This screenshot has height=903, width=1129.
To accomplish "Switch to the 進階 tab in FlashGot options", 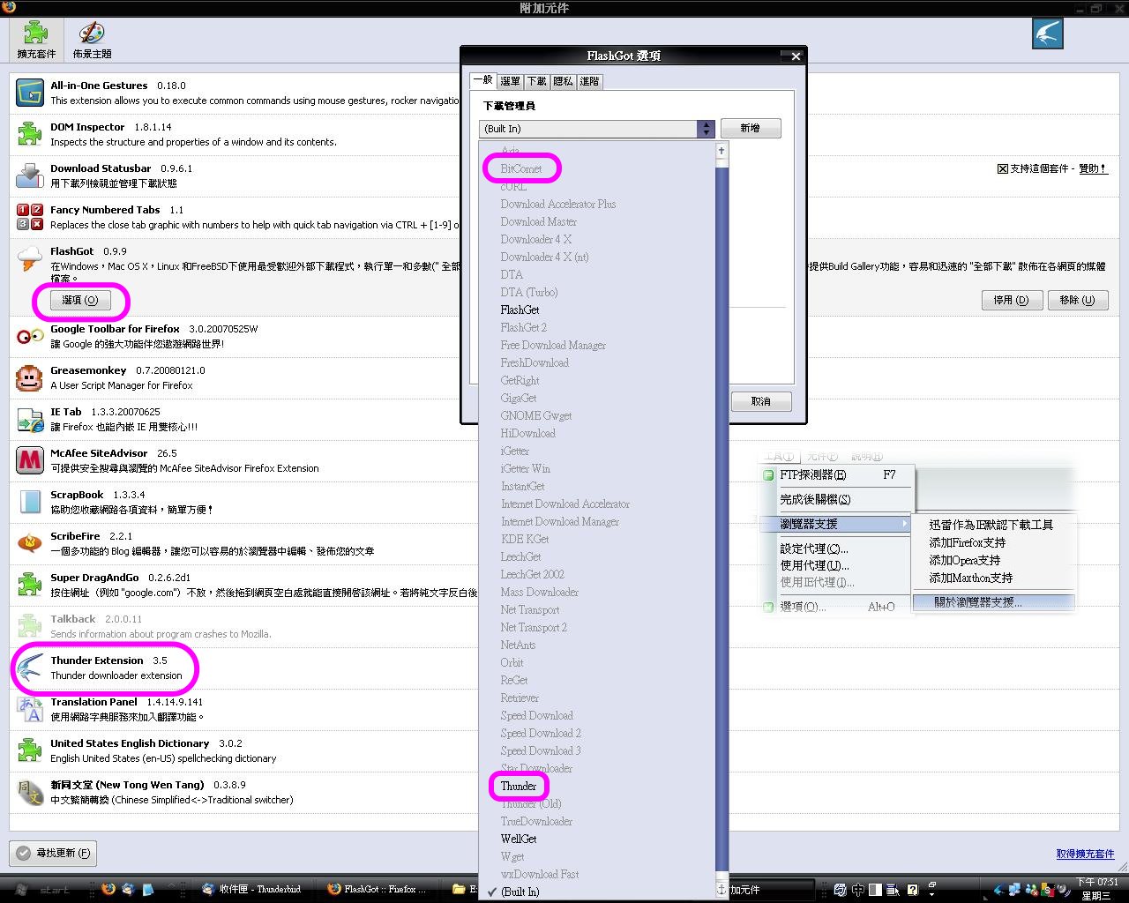I will (x=590, y=81).
